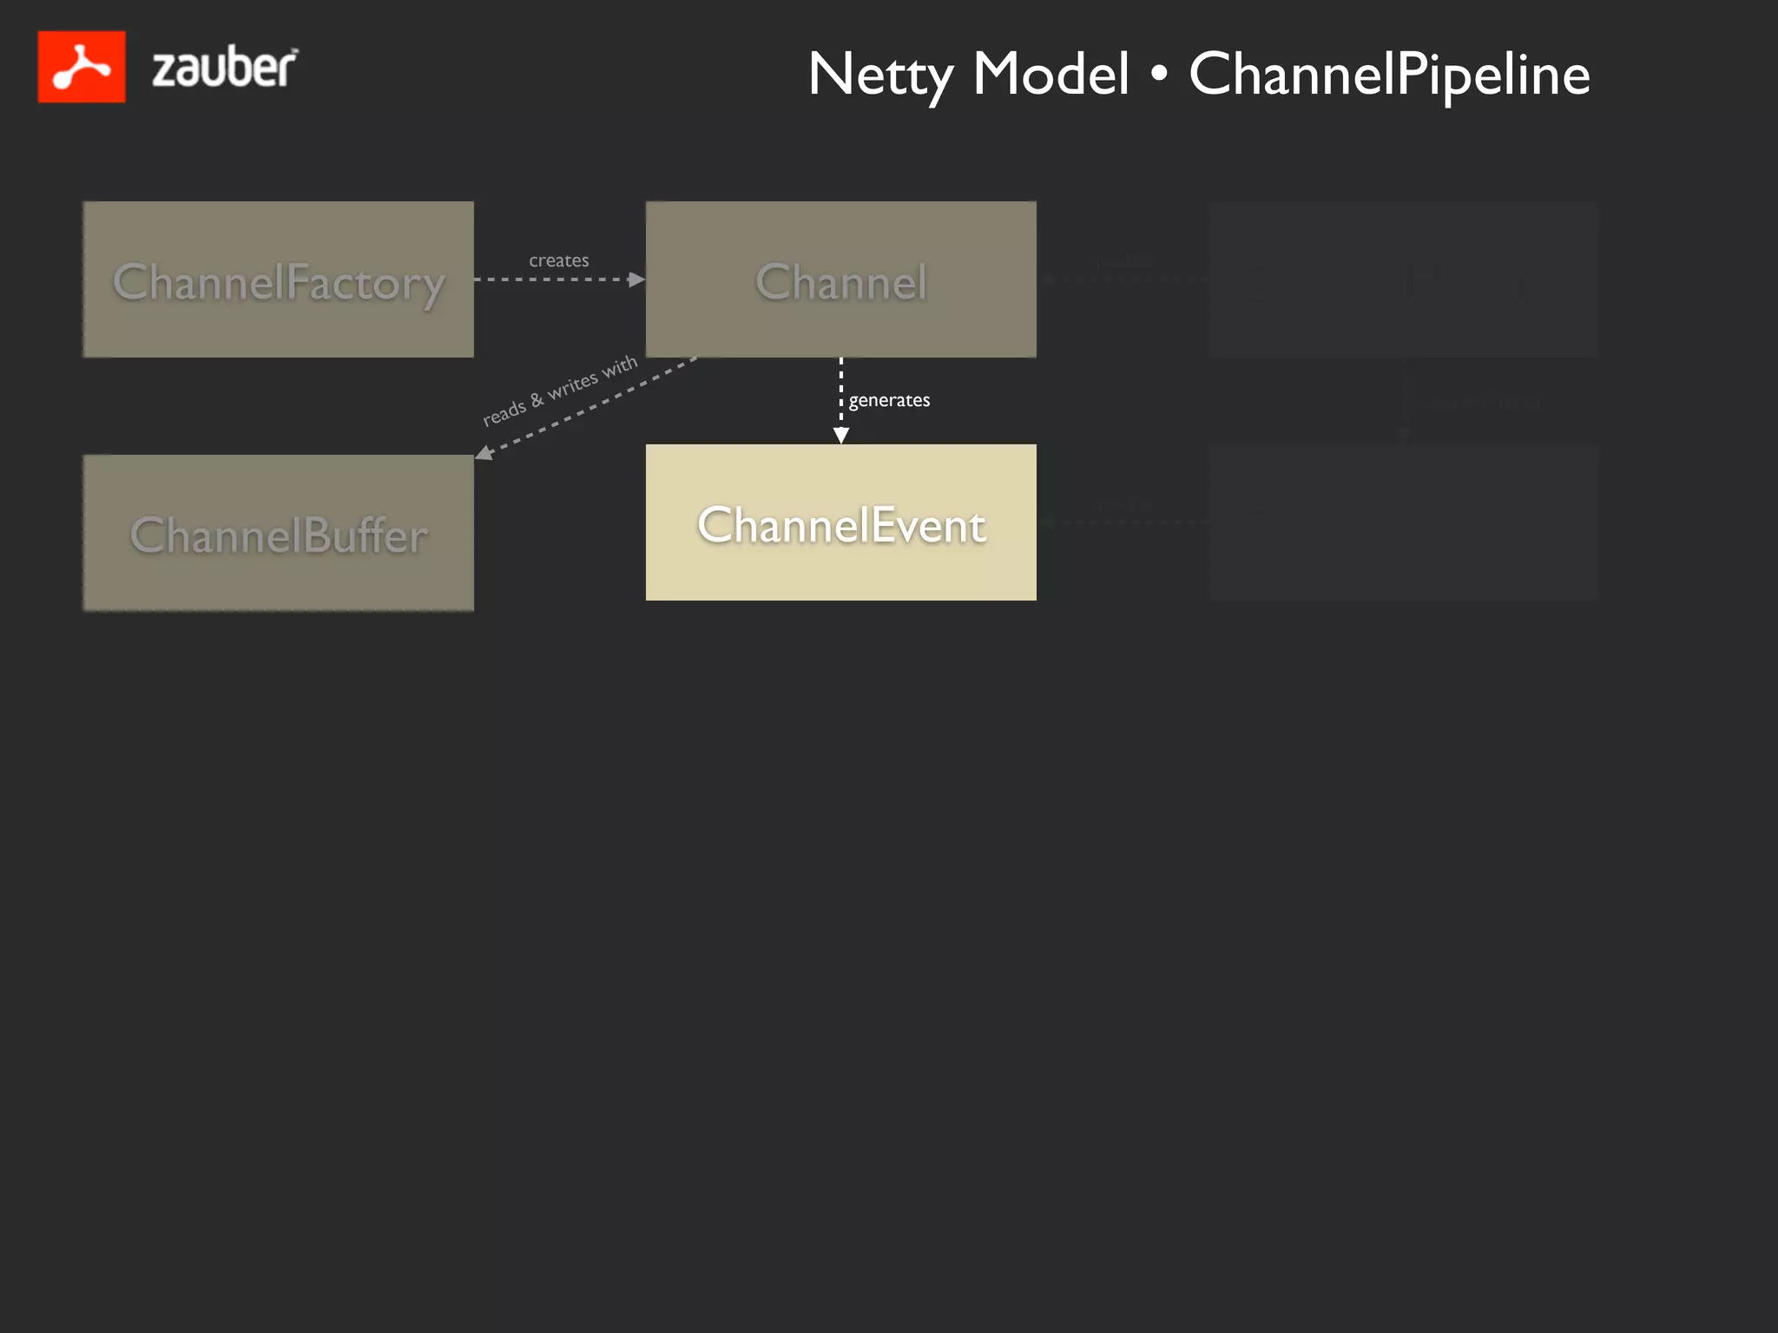Click the white arrowhead above ChannelEvent
1778x1333 pixels.
pyautogui.click(x=840, y=436)
